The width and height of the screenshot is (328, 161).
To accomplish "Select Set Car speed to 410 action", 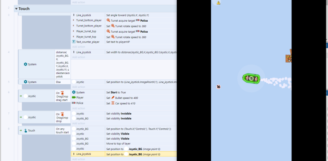I will pyautogui.click(x=121, y=103).
